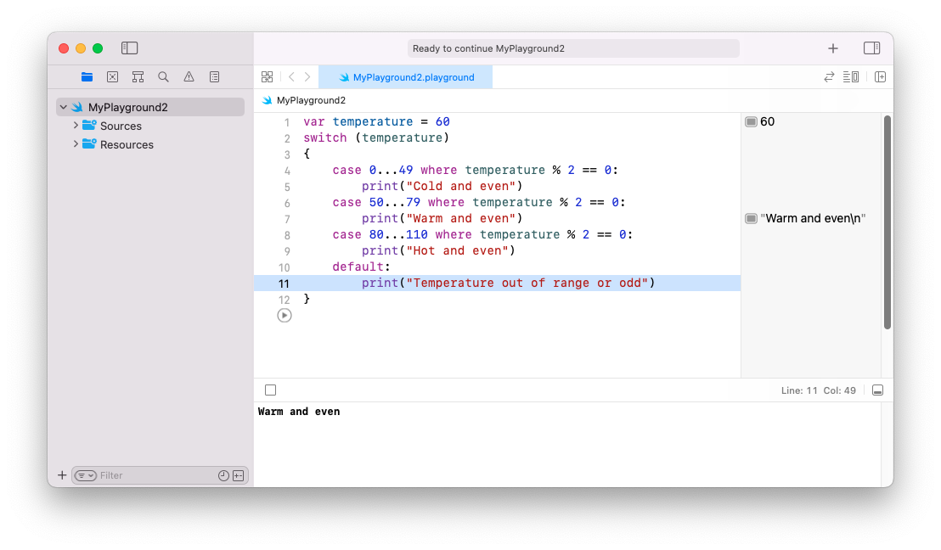Select the Sources folder row
This screenshot has width=941, height=550.
pos(150,126)
